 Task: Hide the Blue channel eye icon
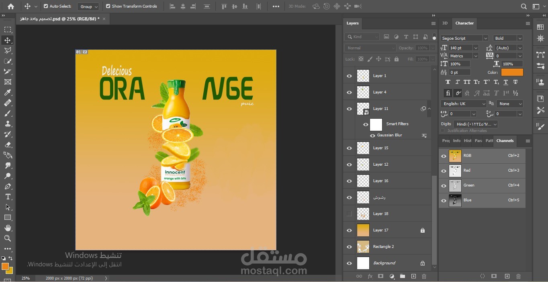click(444, 201)
